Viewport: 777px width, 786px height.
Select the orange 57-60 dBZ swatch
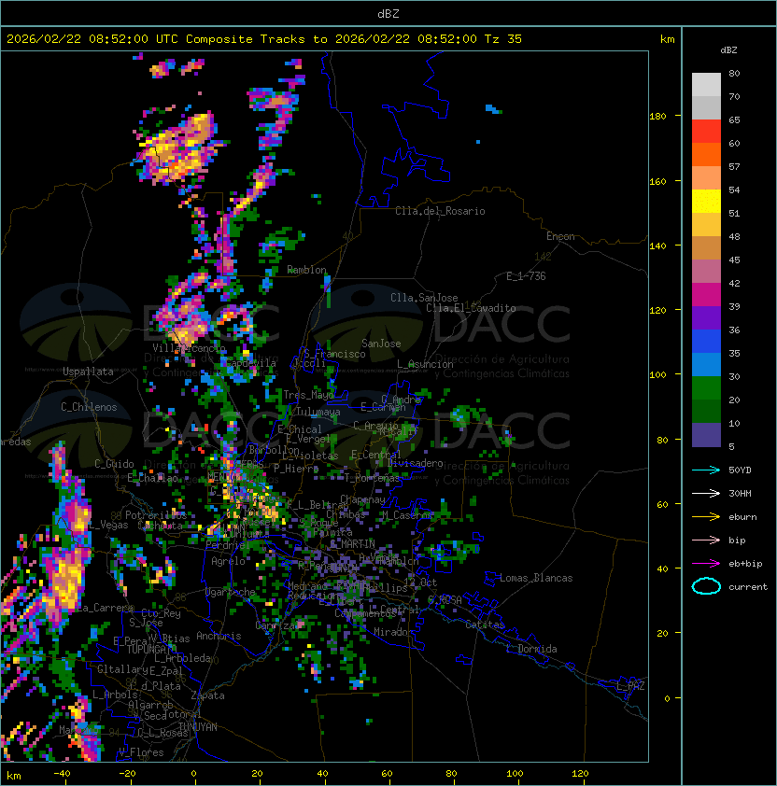coord(706,155)
